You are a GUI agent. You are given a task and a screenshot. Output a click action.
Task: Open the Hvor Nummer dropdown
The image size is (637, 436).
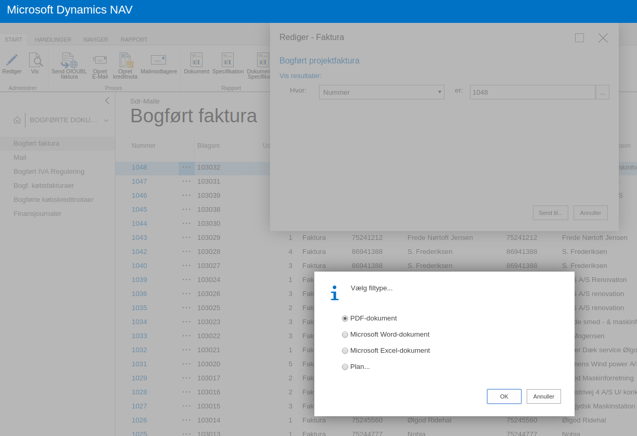point(381,92)
